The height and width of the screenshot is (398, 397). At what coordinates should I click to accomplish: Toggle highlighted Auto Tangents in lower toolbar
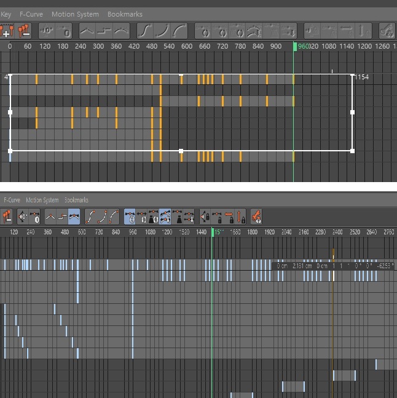tap(130, 217)
